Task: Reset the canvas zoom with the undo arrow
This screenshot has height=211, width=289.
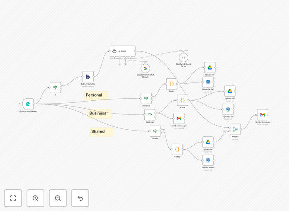Action: click(80, 198)
